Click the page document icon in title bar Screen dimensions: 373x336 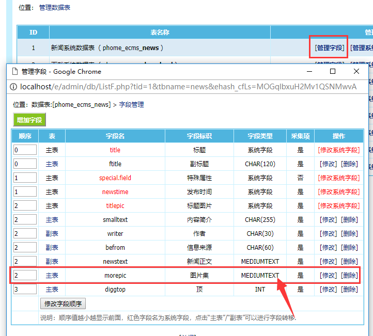(x=15, y=71)
